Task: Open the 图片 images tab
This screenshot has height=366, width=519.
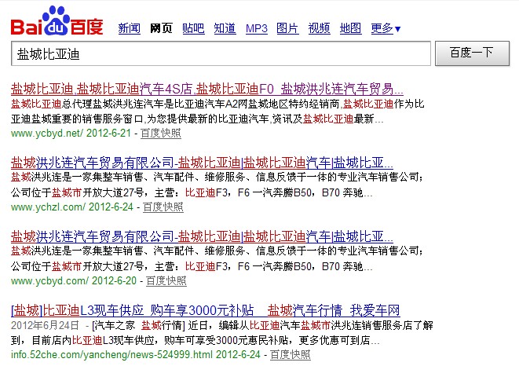Action: 288,29
